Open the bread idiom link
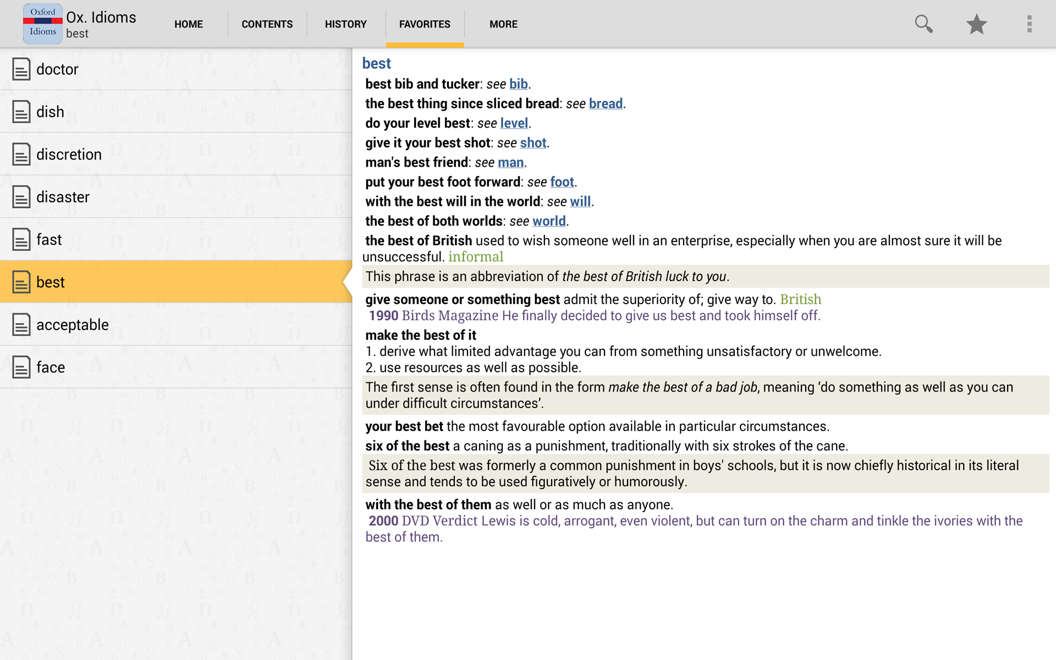 pos(605,103)
